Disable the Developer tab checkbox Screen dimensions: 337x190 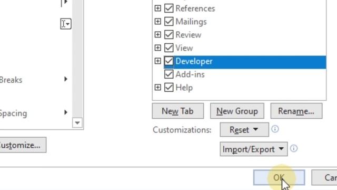[168, 61]
